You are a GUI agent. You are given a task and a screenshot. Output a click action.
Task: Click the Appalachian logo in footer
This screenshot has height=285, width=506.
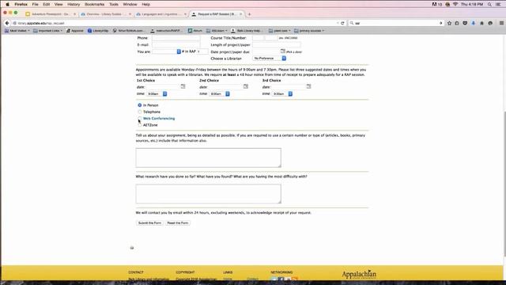pos(359,275)
